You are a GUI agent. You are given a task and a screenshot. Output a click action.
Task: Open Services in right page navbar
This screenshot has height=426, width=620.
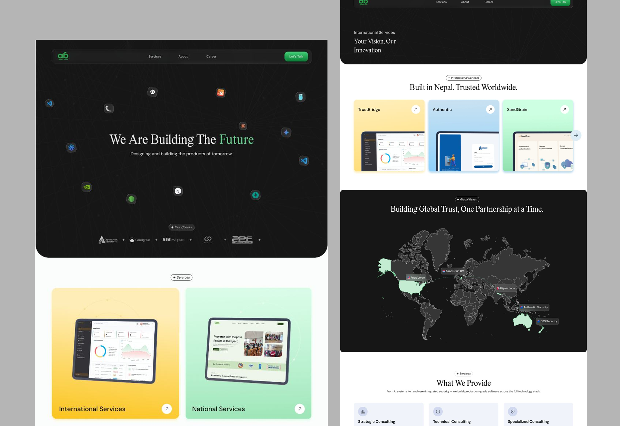coord(441,2)
